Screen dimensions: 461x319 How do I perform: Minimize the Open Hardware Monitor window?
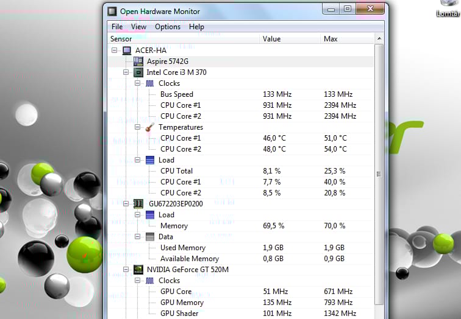(x=331, y=9)
